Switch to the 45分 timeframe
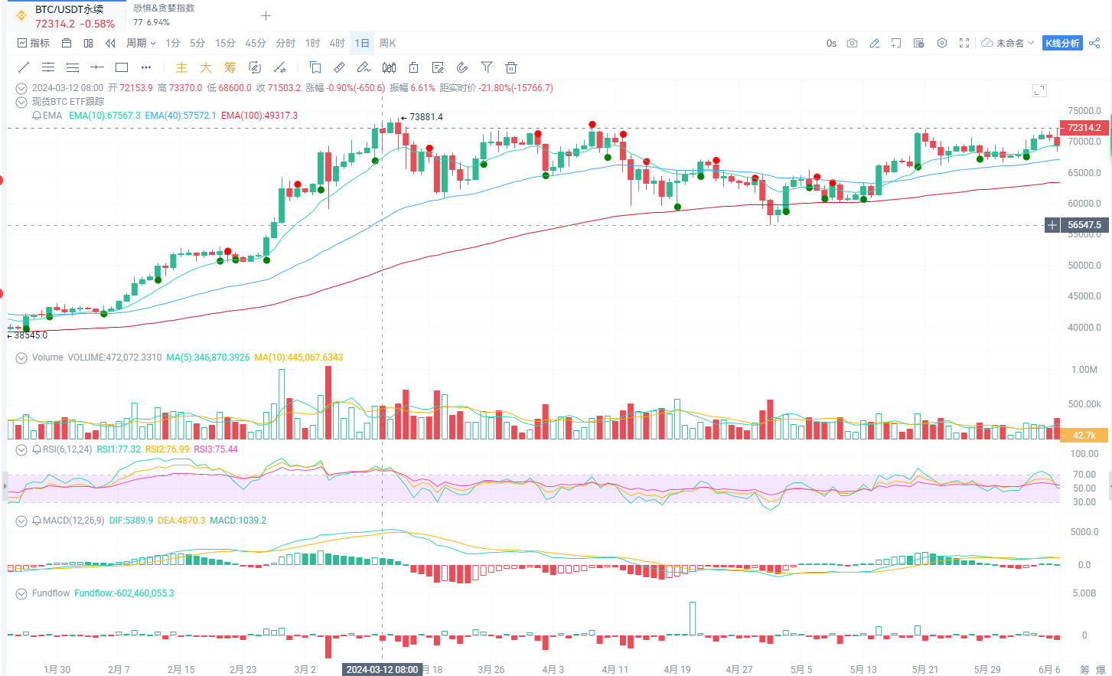The height and width of the screenshot is (676, 1112). pyautogui.click(x=256, y=44)
